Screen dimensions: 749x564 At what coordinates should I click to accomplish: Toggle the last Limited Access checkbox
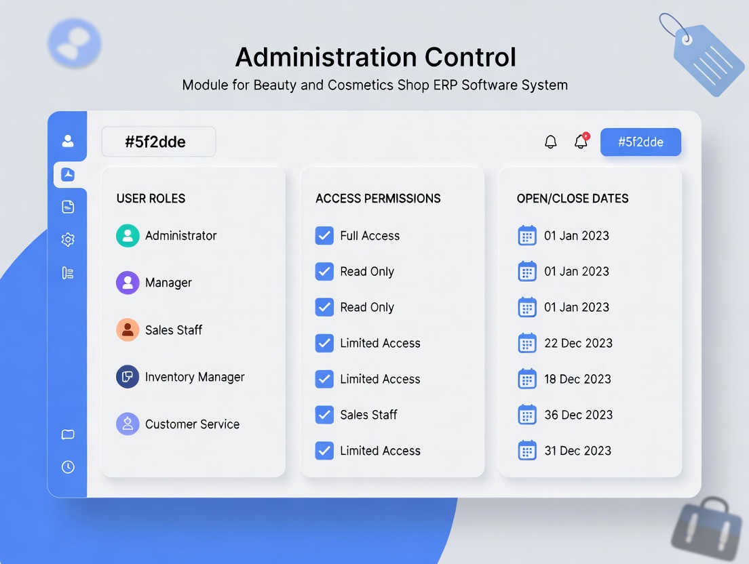tap(324, 451)
